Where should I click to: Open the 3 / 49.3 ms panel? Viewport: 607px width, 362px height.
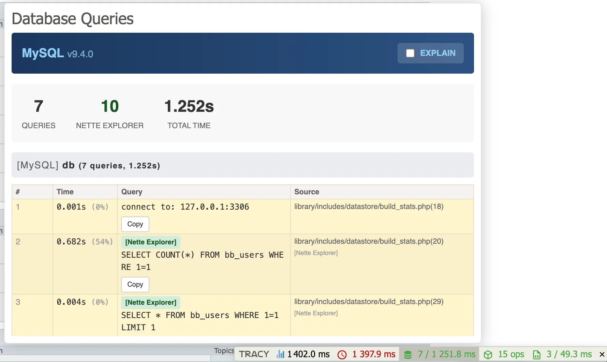click(x=563, y=354)
